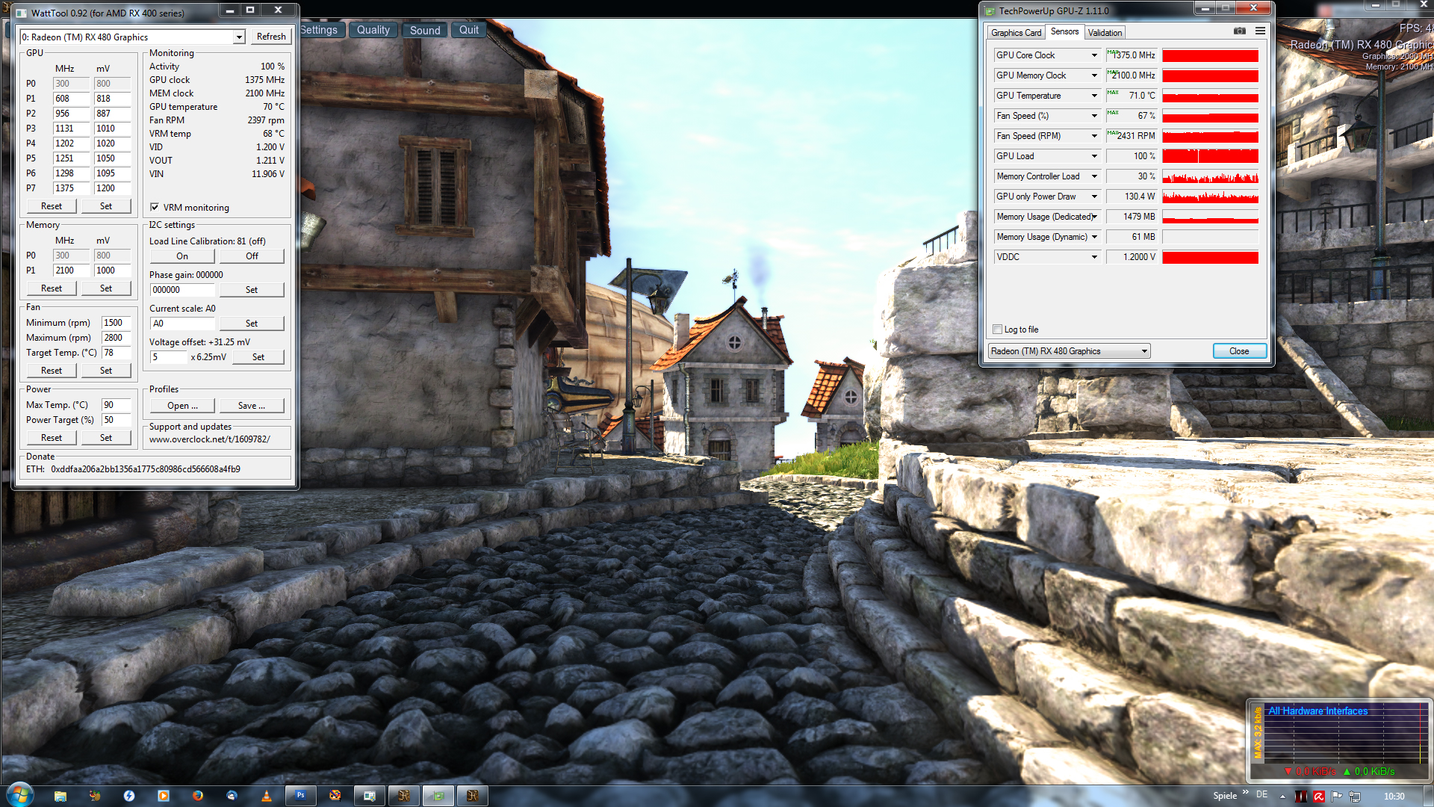Click the Avira antivirus tray icon

click(x=1319, y=797)
